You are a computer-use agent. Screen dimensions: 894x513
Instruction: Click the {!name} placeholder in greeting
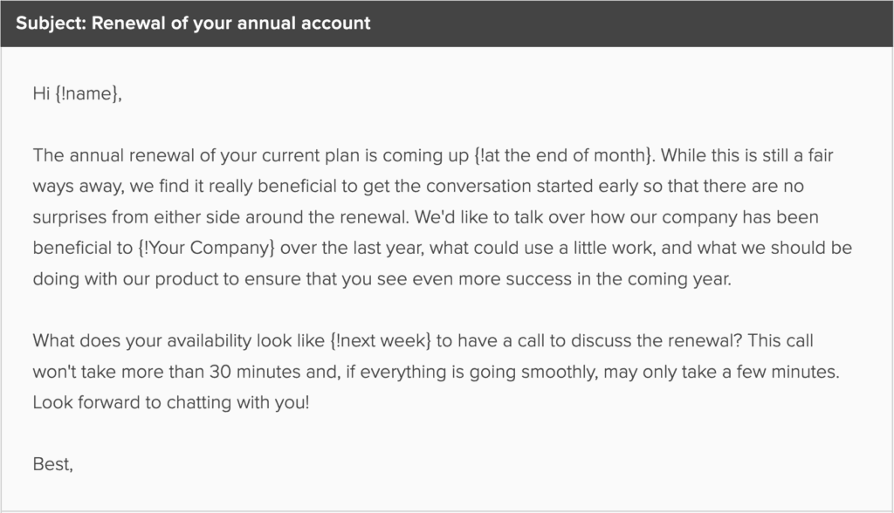pyautogui.click(x=86, y=95)
